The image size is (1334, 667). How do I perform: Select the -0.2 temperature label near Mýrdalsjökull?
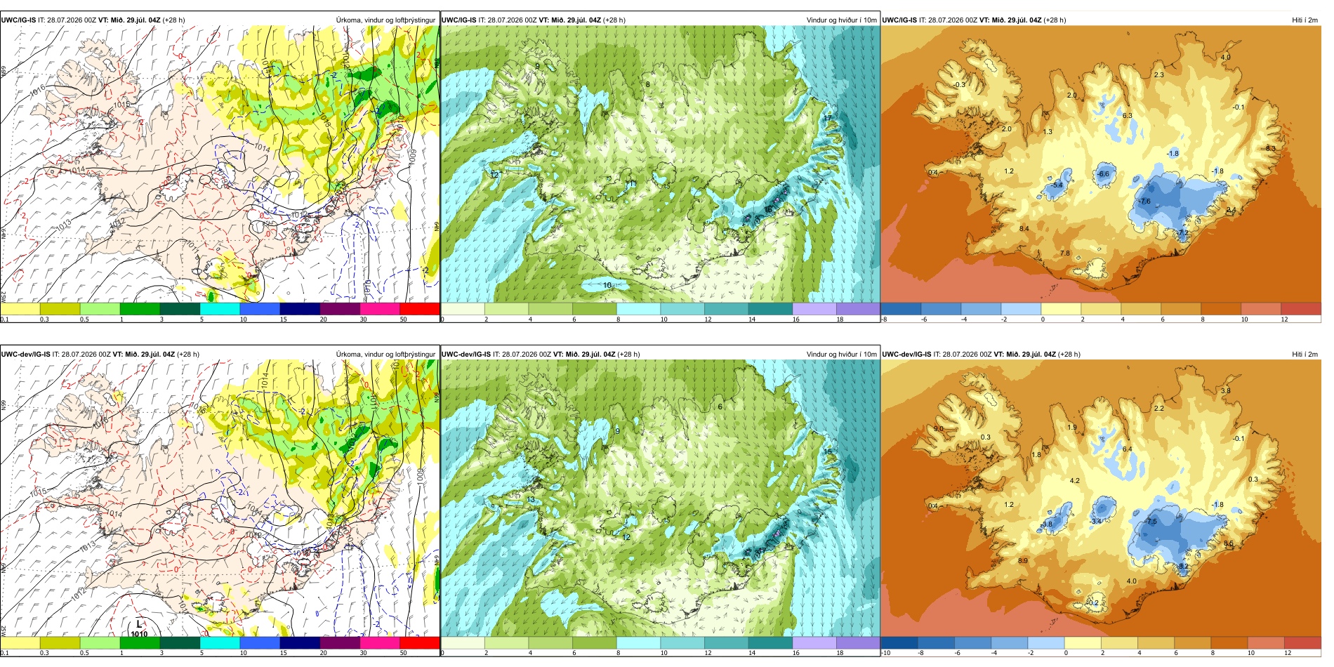(1092, 602)
